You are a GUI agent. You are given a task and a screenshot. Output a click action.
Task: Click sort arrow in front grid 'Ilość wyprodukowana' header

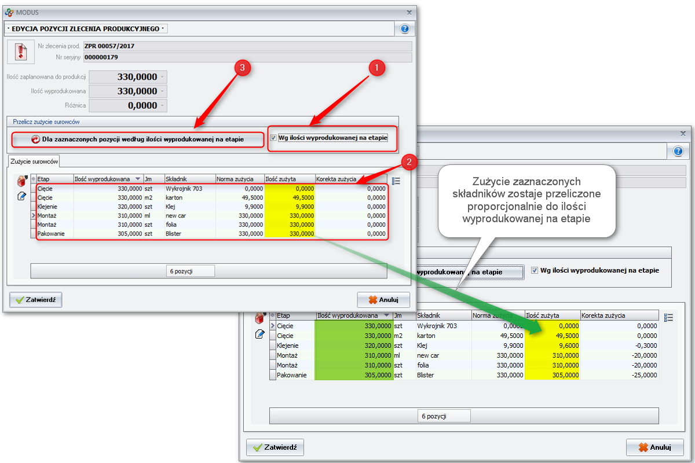[x=137, y=179]
